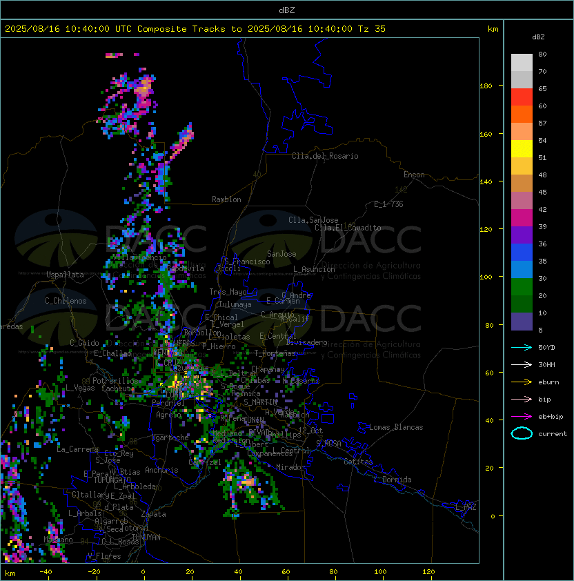Image resolution: width=574 pixels, height=581 pixels.
Task: Click the 'Encon' map label
Action: click(x=414, y=175)
